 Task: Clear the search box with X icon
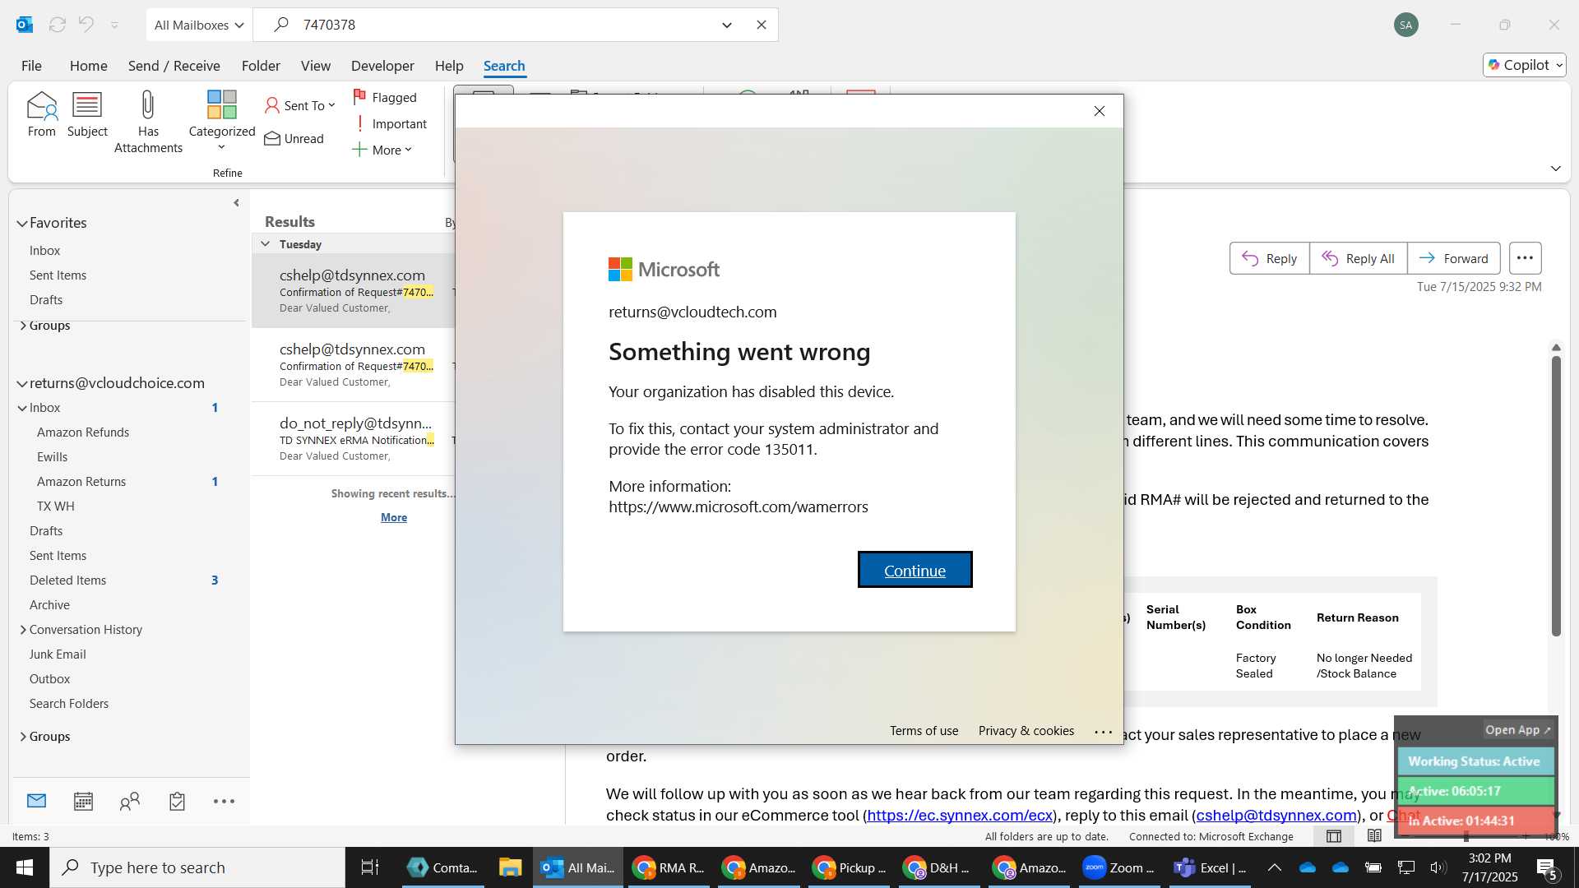(x=762, y=25)
